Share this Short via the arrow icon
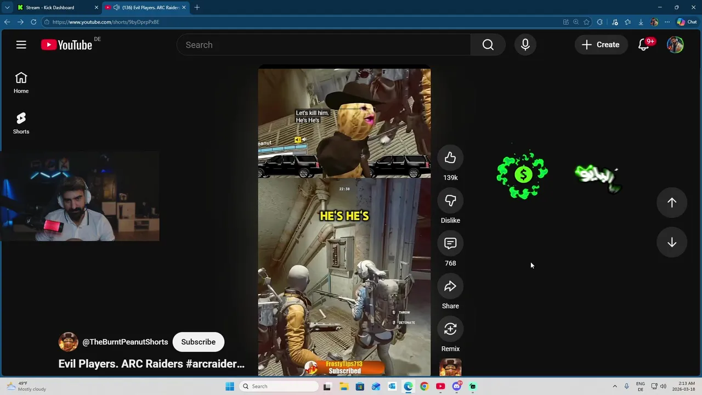702x395 pixels. (x=450, y=286)
